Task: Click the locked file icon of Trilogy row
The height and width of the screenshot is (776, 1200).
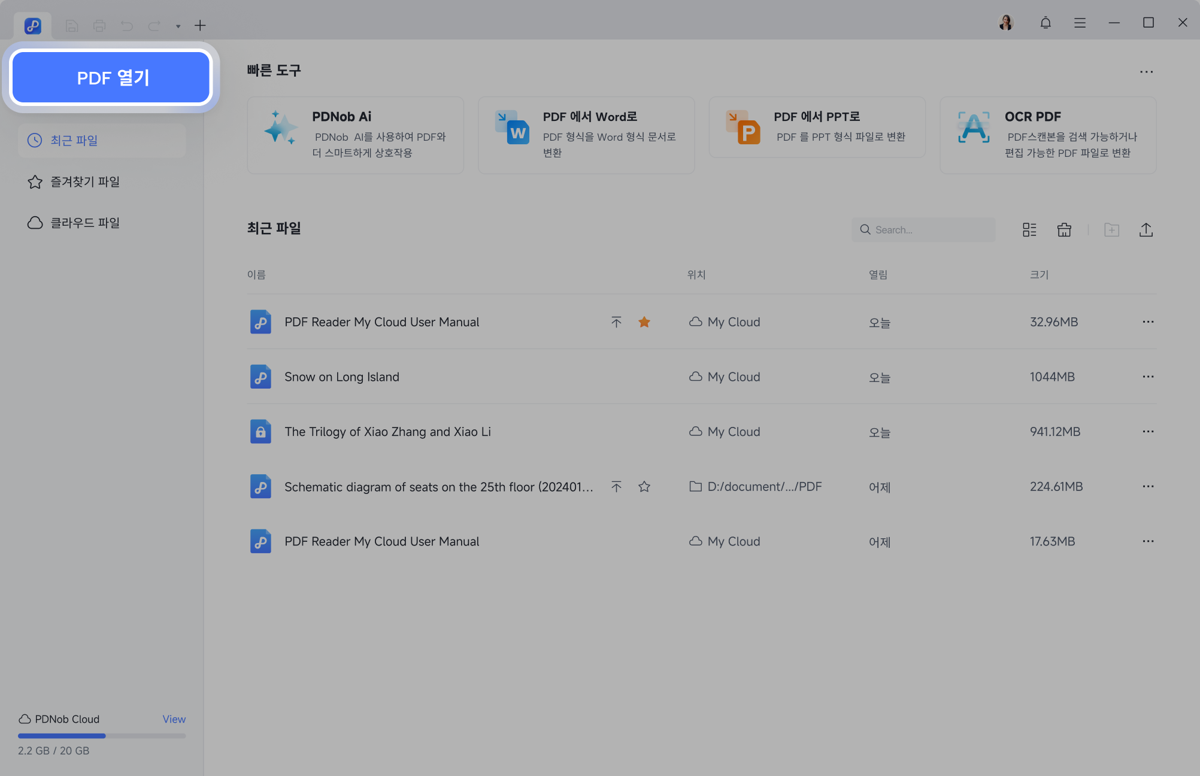Action: click(x=260, y=432)
